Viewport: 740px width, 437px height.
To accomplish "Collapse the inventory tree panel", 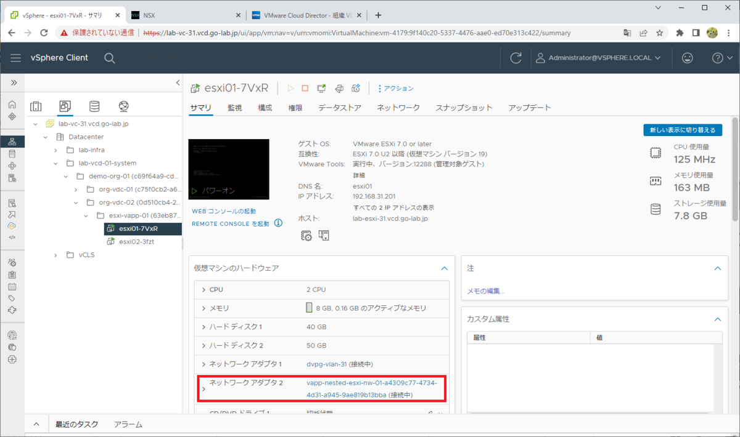I will 178,82.
